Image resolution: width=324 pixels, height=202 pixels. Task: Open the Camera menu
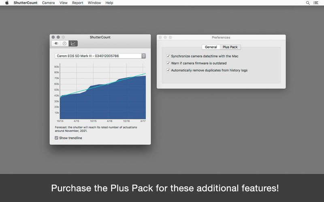pyautogui.click(x=48, y=3)
